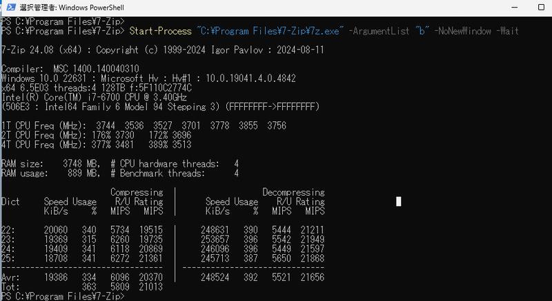Click the compressing rating 19515 in row 22

click(x=151, y=230)
